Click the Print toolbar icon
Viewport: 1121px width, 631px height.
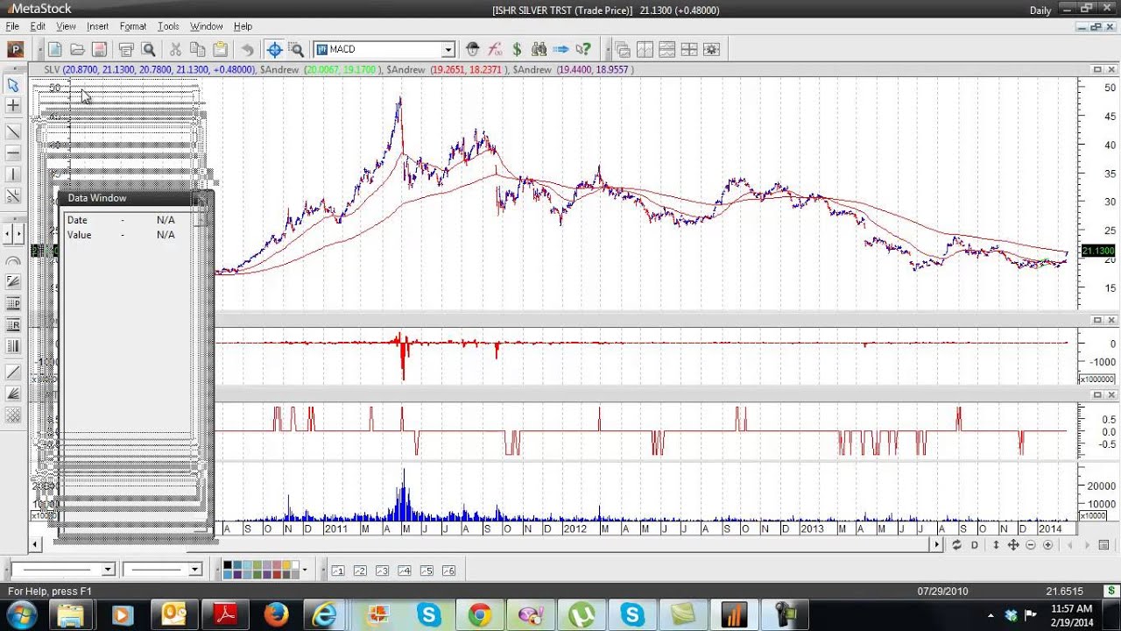(126, 50)
